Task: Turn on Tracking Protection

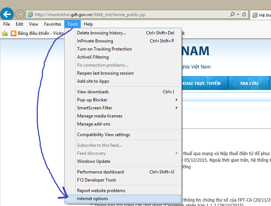Action: pyautogui.click(x=104, y=49)
